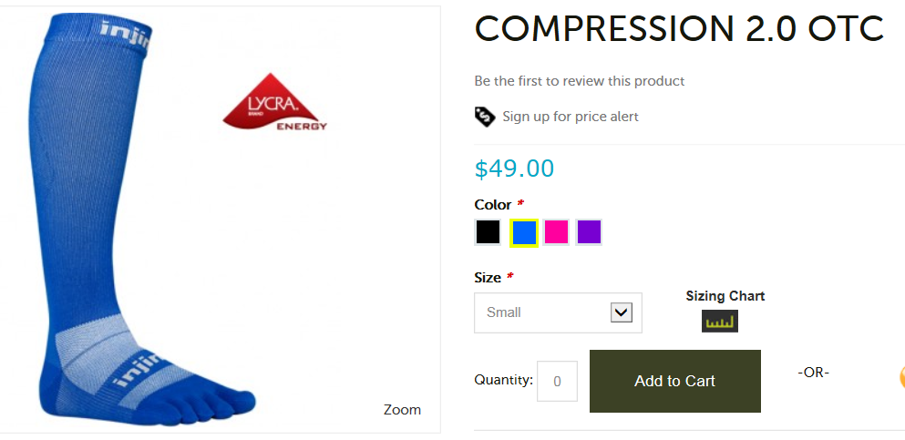The width and height of the screenshot is (905, 440).
Task: Focus the Quantity input field
Action: click(557, 381)
